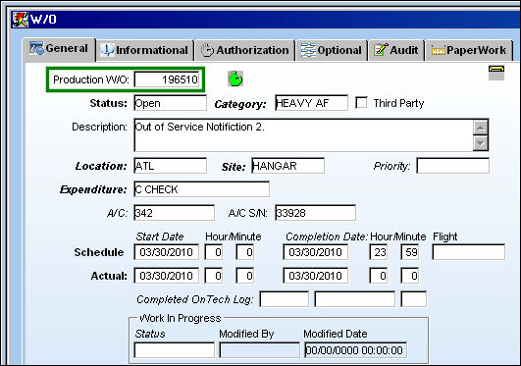The width and height of the screenshot is (521, 366).
Task: Select the Site field HANGAR
Action: tap(287, 166)
